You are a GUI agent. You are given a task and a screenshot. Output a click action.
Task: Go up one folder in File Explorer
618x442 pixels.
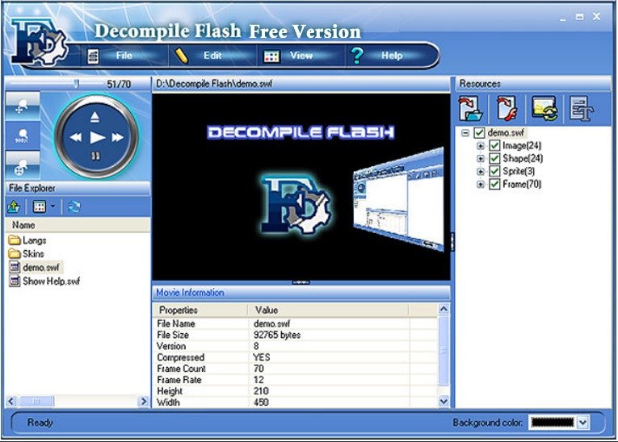14,206
